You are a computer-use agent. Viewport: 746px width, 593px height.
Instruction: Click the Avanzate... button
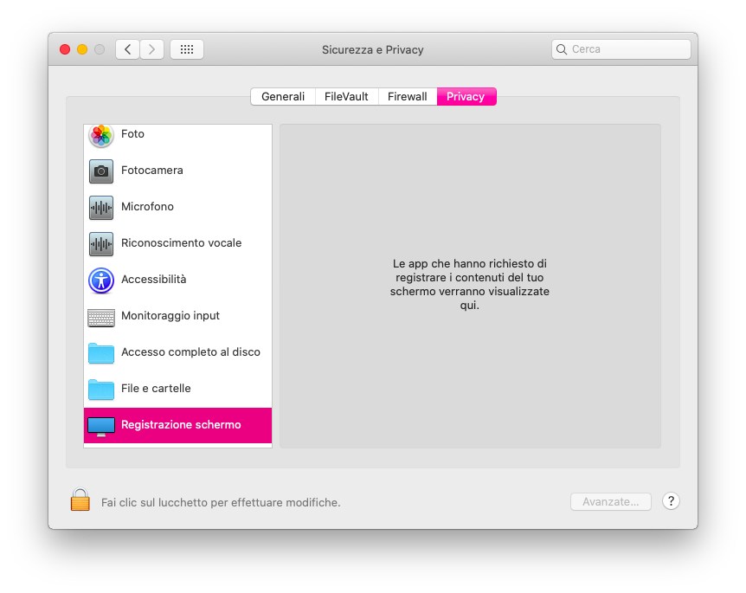(611, 501)
